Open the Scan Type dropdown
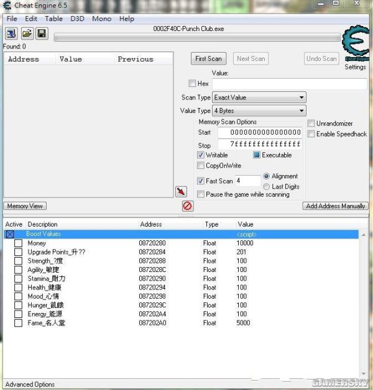373x390 pixels. [259, 97]
